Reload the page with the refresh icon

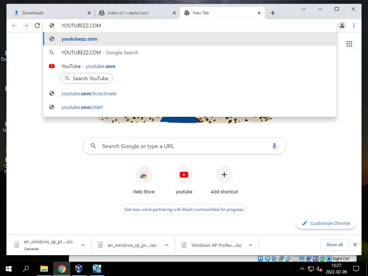point(37,26)
